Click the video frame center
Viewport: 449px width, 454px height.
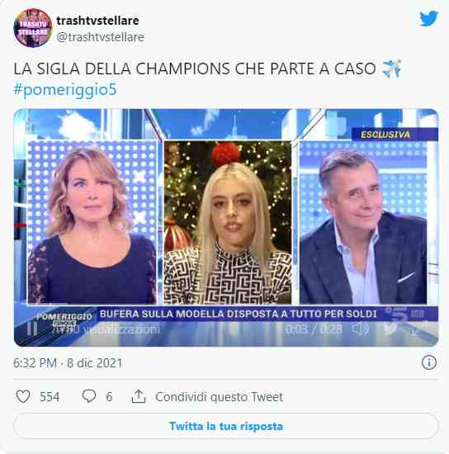click(x=226, y=228)
